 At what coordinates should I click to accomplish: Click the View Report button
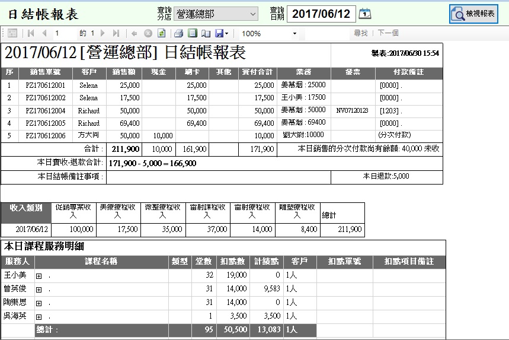(473, 14)
